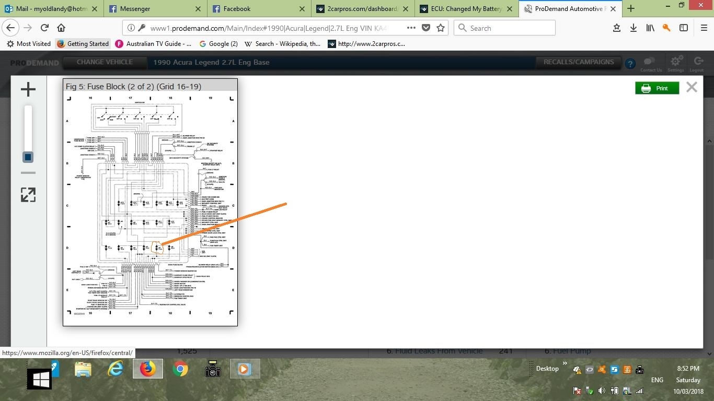The width and height of the screenshot is (714, 401).
Task: Open Contact Us chat icon
Action: [x=651, y=64]
